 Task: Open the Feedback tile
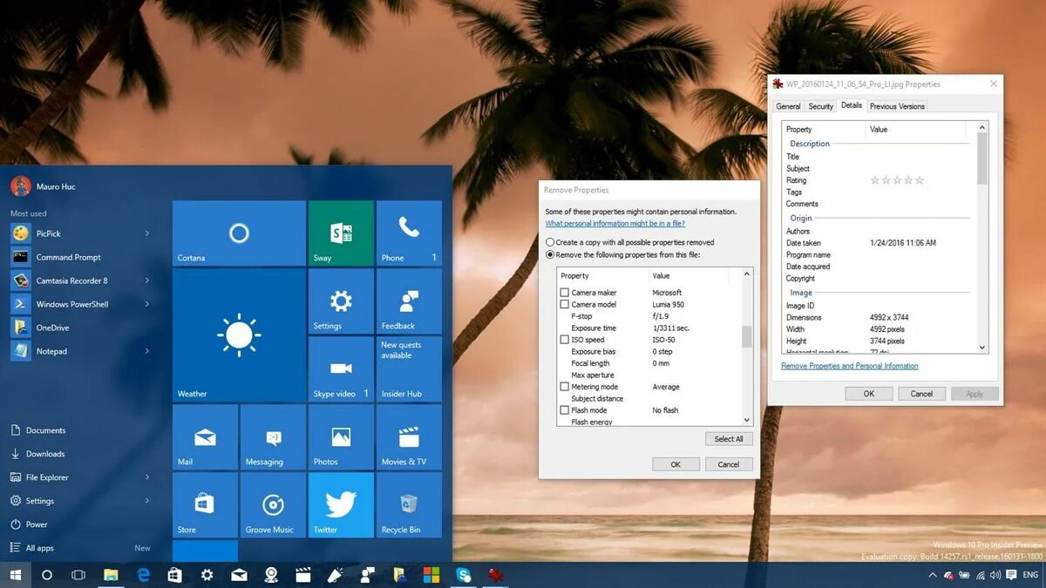click(x=409, y=301)
